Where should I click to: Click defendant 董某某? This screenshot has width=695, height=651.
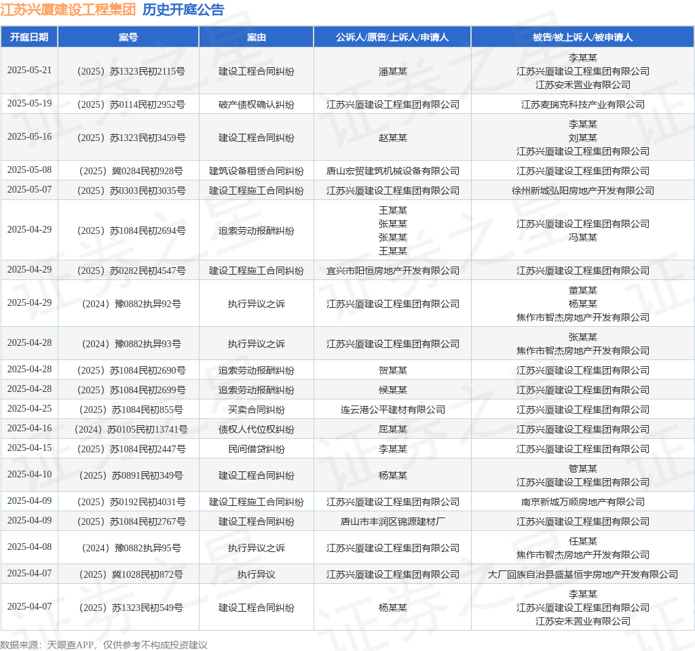click(x=582, y=290)
